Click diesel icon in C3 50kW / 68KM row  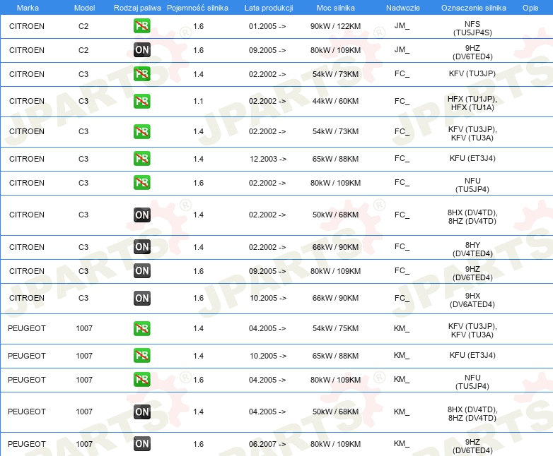(x=141, y=215)
